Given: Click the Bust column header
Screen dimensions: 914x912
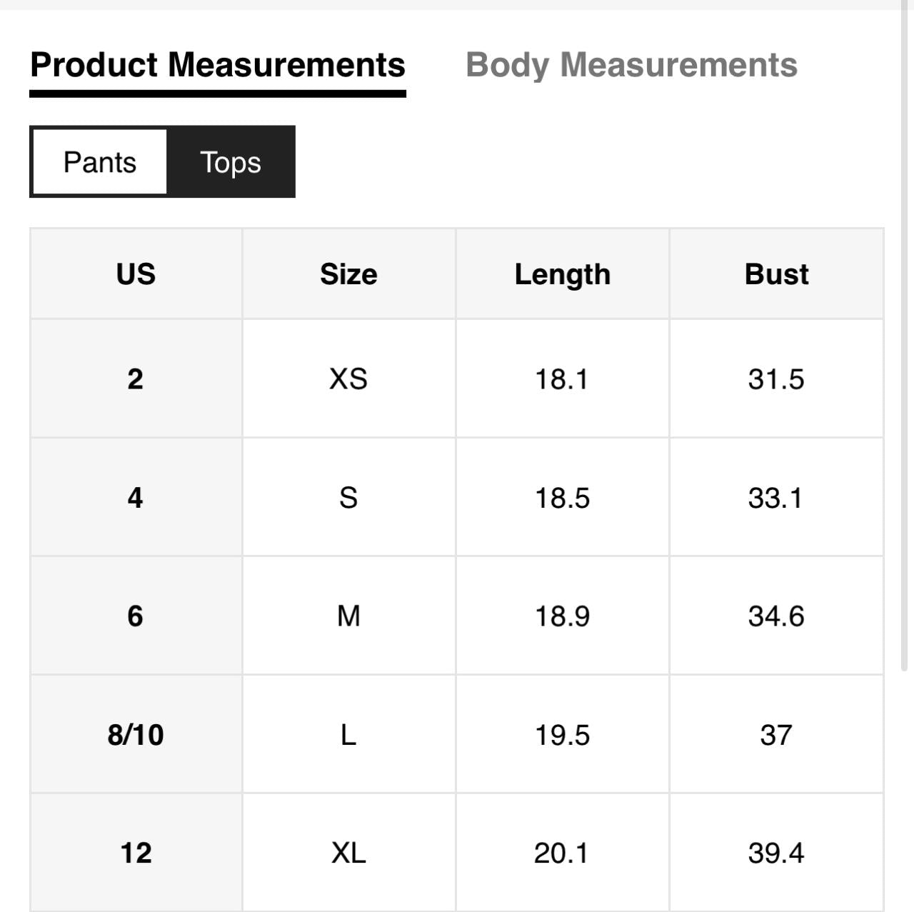Looking at the screenshot, I should click(776, 274).
